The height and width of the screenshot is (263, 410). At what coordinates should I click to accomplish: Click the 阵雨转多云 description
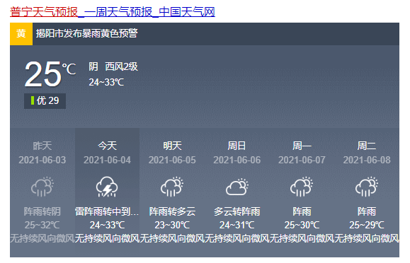(x=172, y=211)
